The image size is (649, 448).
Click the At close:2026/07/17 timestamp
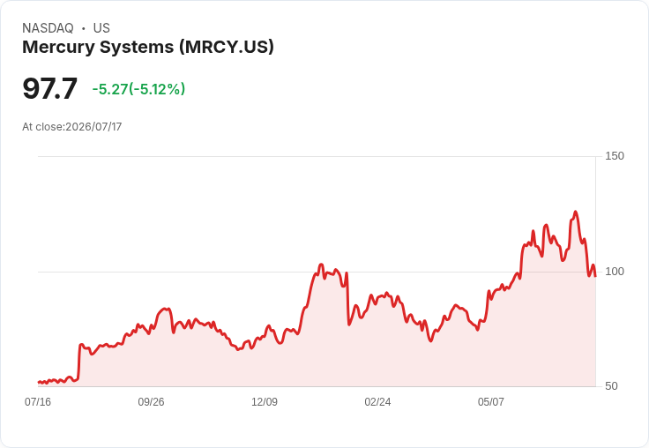72,127
